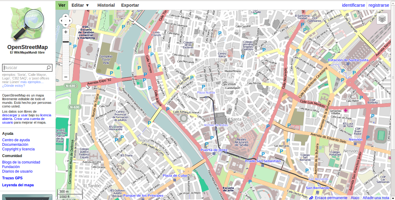The image size is (395, 200).
Task: Click the parking icon above Centro Itálica
Action: (220, 33)
